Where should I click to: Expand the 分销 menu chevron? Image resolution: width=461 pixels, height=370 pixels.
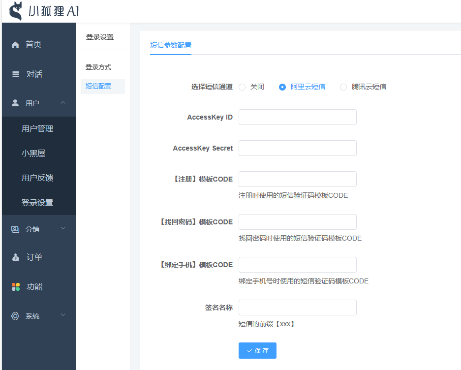coord(63,228)
